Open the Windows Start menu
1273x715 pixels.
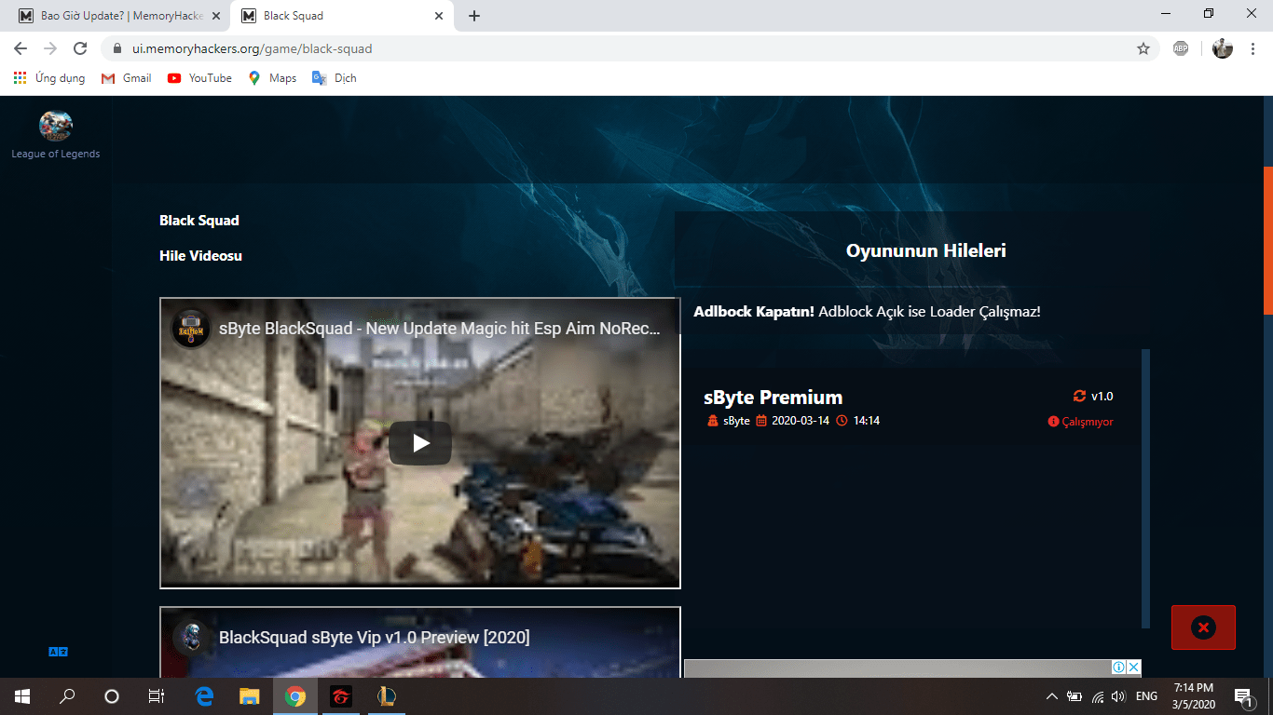click(x=21, y=695)
